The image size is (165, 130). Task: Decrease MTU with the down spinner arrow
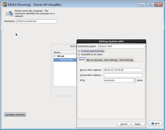(135, 81)
